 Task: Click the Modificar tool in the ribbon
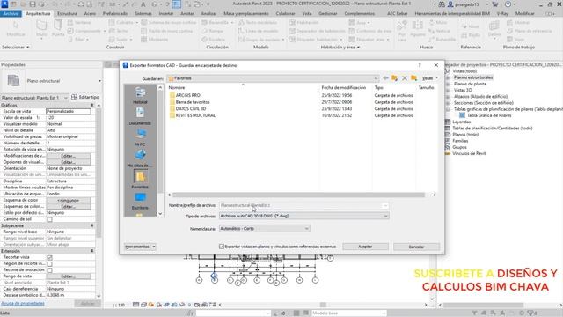pyautogui.click(x=16, y=29)
